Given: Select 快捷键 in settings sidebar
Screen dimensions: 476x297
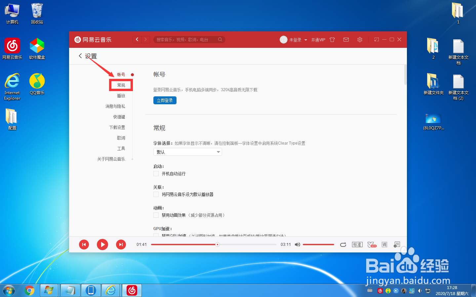Looking at the screenshot, I should tap(119, 117).
